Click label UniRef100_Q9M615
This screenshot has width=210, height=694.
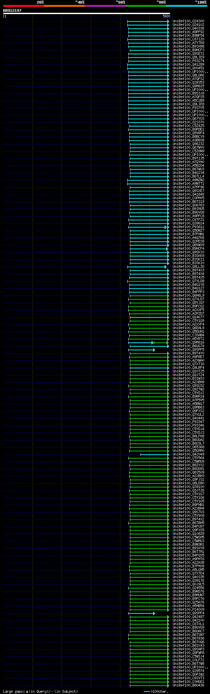[188, 86]
